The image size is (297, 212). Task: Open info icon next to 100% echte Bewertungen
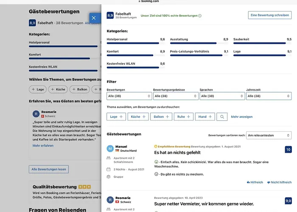coord(200,16)
